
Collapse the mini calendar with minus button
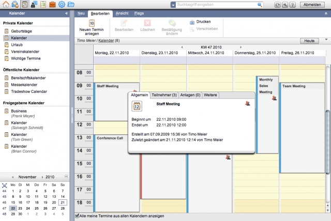coord(66,177)
